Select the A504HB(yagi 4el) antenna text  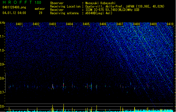click(x=99, y=13)
